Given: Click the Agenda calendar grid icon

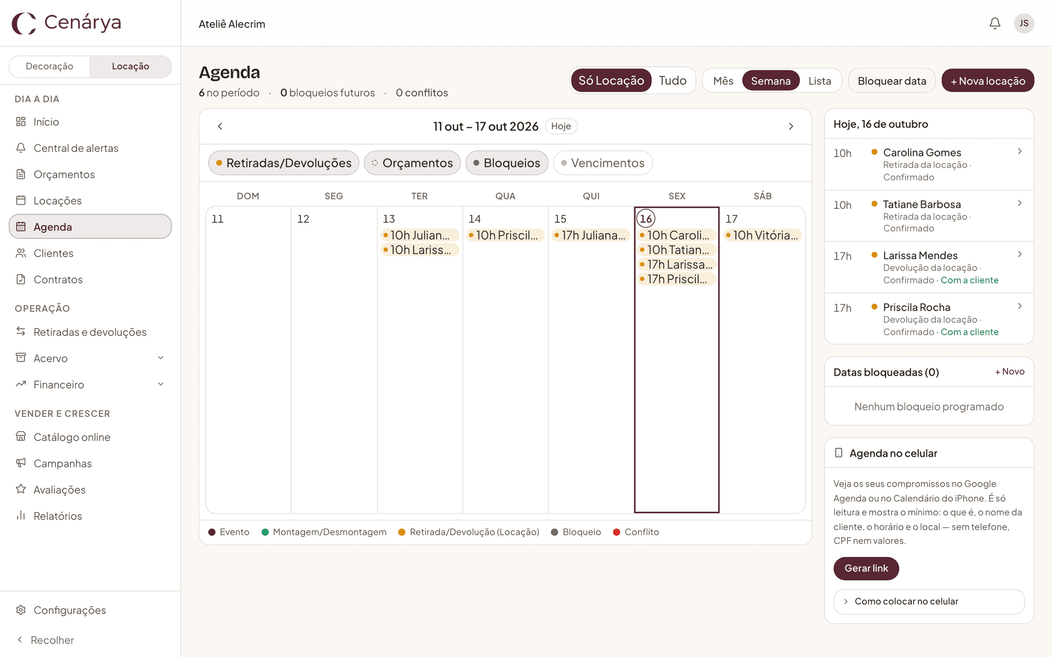Looking at the screenshot, I should pos(21,226).
